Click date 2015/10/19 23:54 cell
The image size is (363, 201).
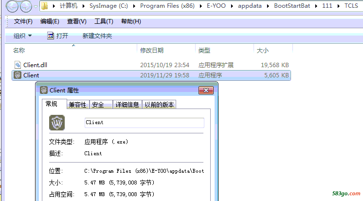(164, 65)
